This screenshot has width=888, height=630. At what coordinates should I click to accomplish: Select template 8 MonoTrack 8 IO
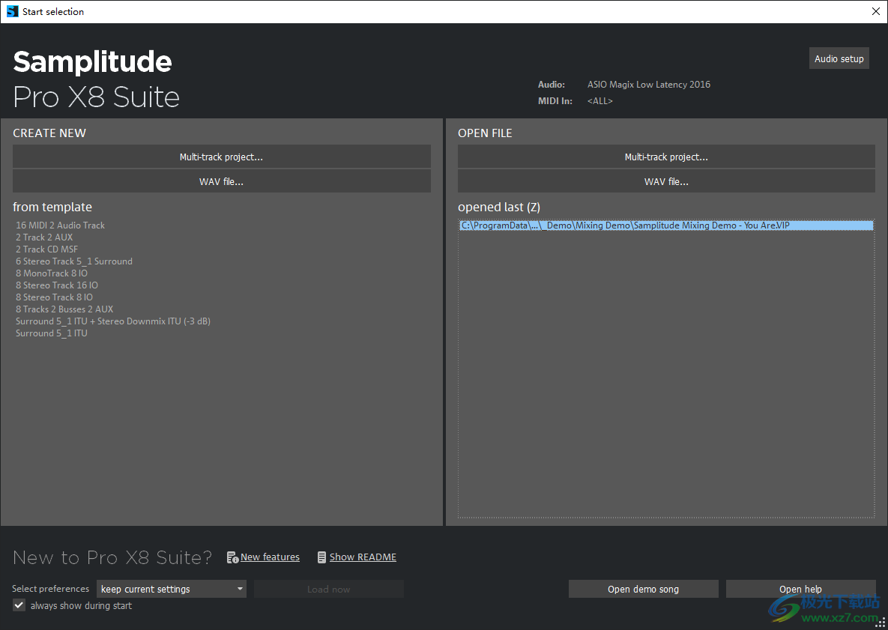point(52,273)
